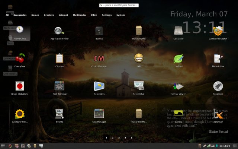Switch to Graphics category

click(x=49, y=15)
